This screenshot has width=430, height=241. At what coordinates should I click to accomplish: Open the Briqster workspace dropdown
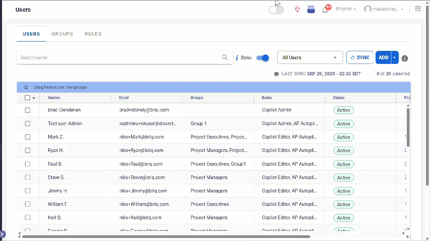[346, 9]
